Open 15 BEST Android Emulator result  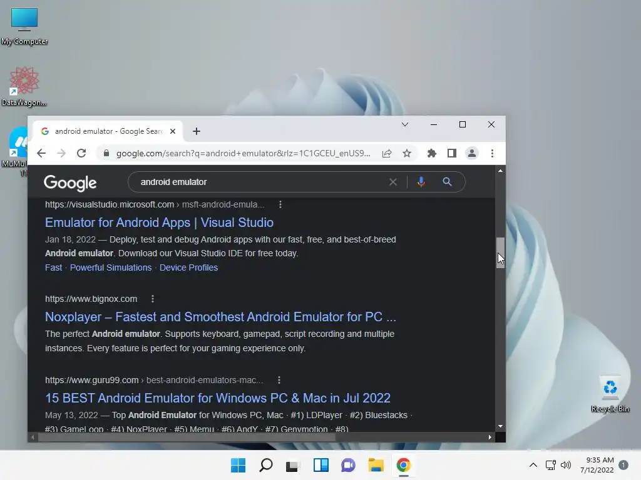point(217,398)
